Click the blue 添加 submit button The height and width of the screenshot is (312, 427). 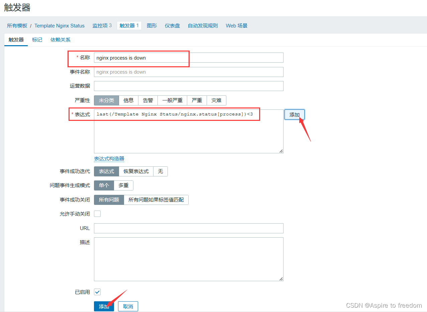(x=104, y=306)
